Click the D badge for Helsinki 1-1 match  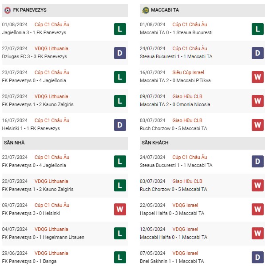click(120, 125)
